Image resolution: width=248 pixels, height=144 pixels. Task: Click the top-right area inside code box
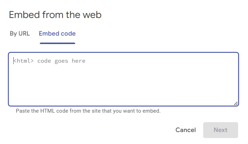[226, 60]
